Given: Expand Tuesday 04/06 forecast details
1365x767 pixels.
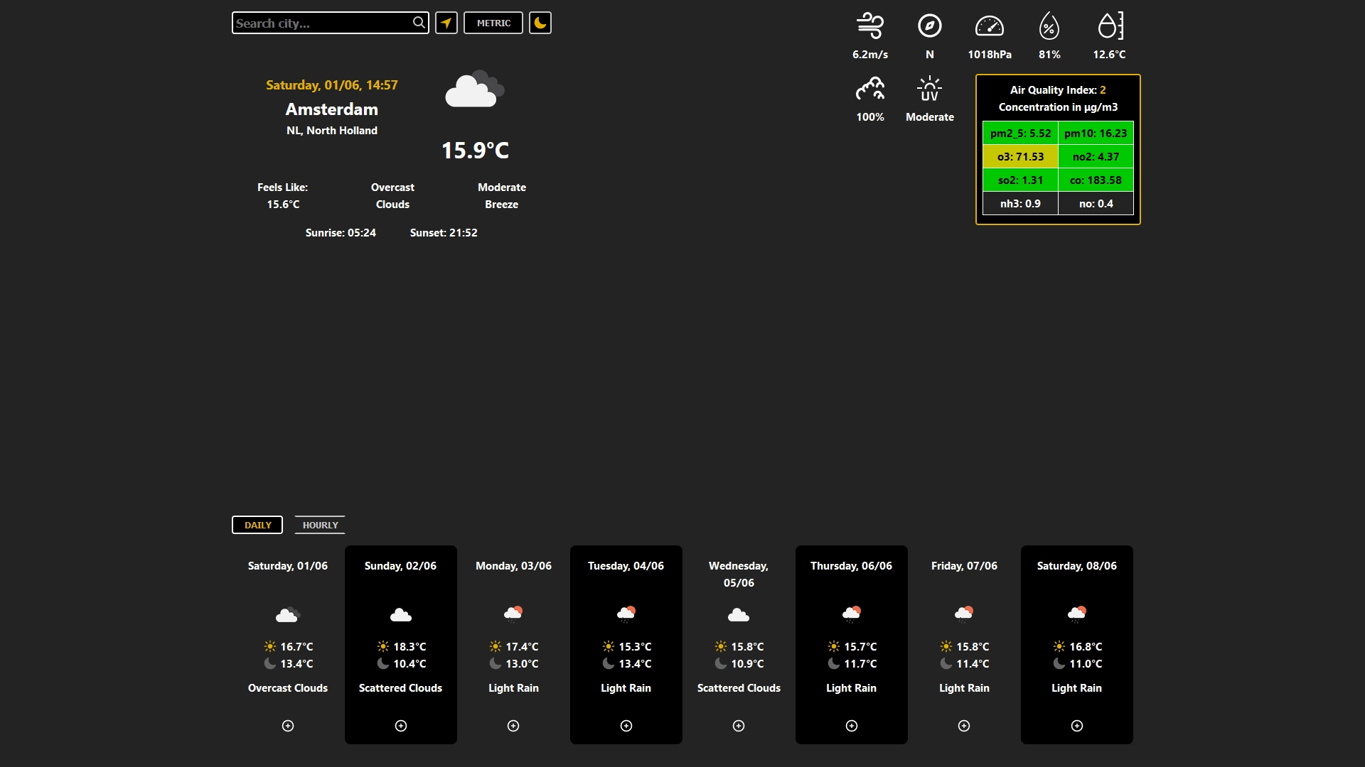Looking at the screenshot, I should pyautogui.click(x=626, y=726).
